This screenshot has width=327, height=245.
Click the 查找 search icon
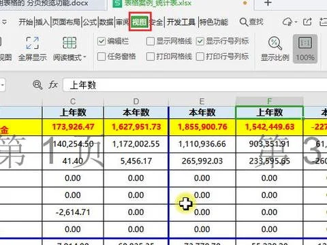click(x=244, y=22)
